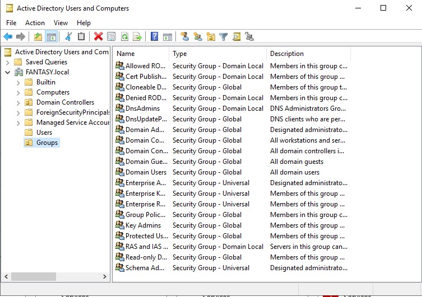Toggle Show/Hide Action Pane toolbar icon

[x=168, y=36]
